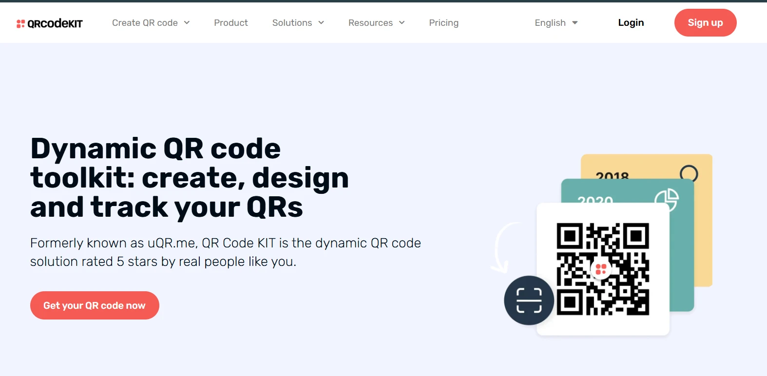Click the bottom-left finder square of the QR code
Viewport: 767px width, 376px height.
point(570,302)
